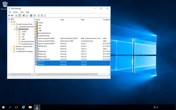Viewport: 176px width, 110px height.
Task: Open the Action menu
Action: coord(16,12)
